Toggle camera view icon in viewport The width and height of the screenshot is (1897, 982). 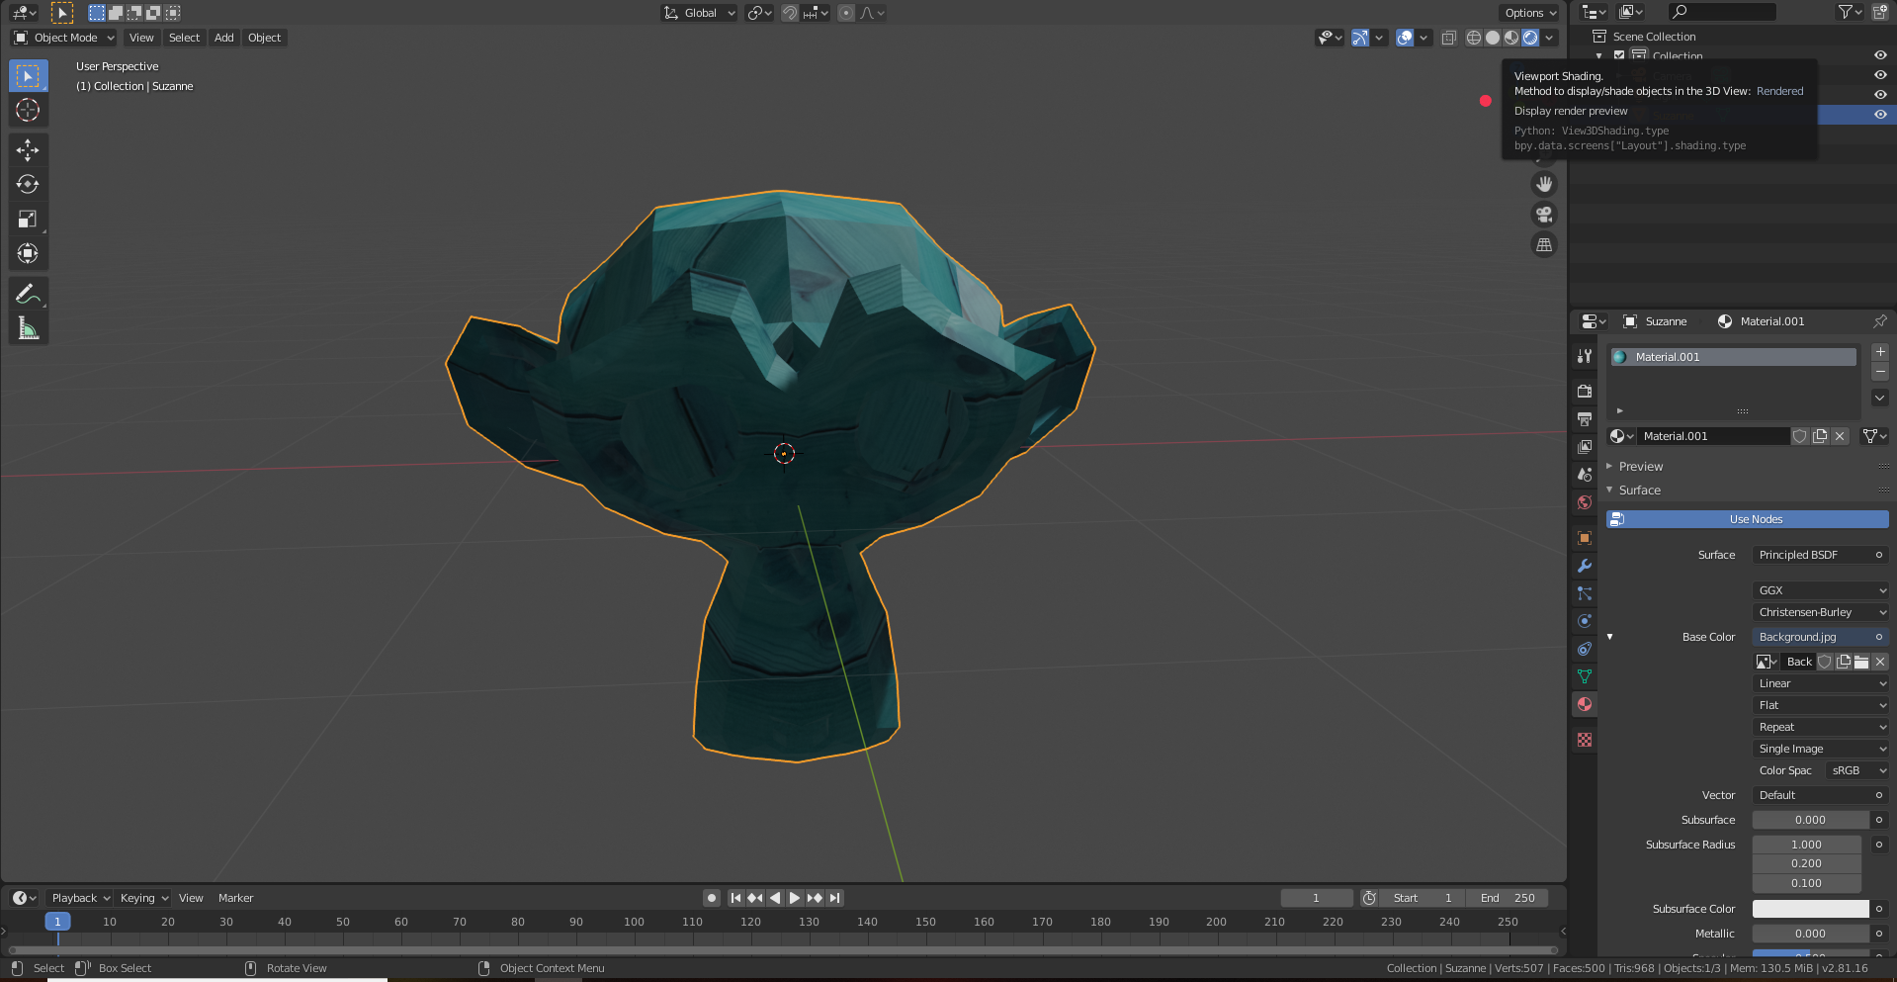[1544, 215]
